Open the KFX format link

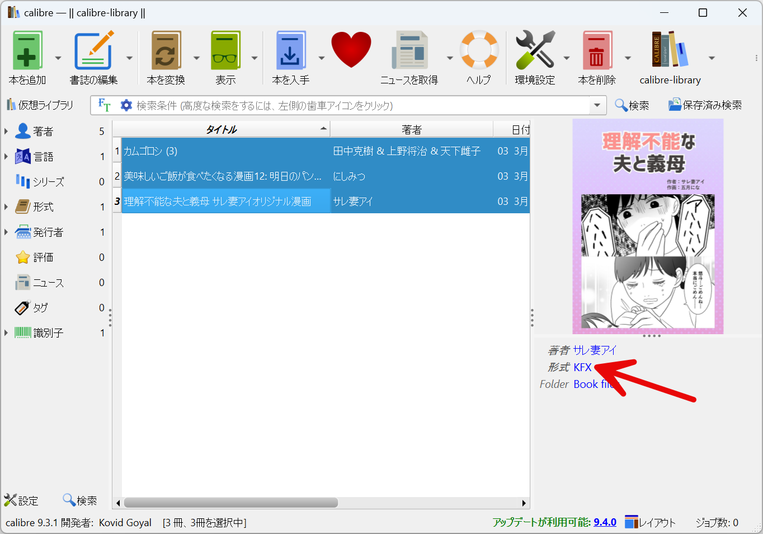pos(582,367)
